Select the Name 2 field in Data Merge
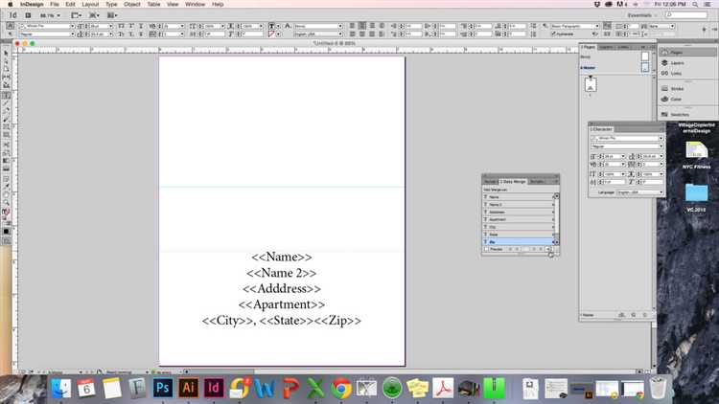Image resolution: width=719 pixels, height=404 pixels. [x=518, y=204]
